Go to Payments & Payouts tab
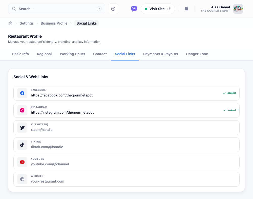Image resolution: width=253 pixels, height=199 pixels. [161, 54]
